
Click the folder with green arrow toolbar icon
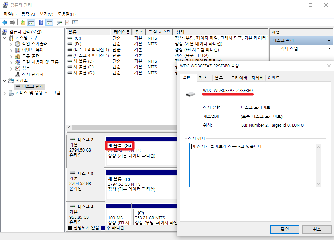pos(22,22)
